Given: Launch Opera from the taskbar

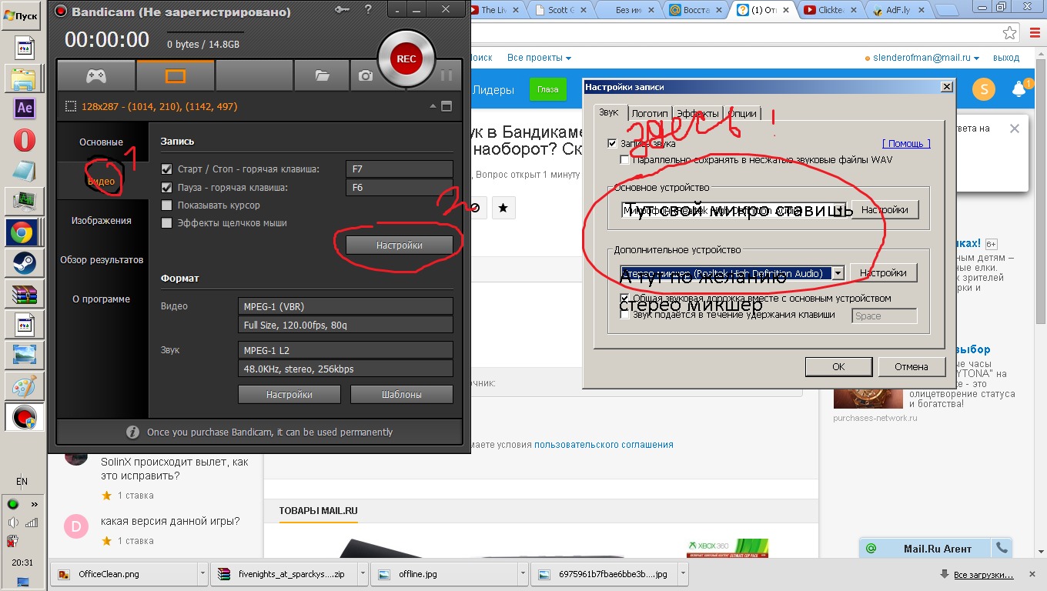Looking at the screenshot, I should (25, 139).
